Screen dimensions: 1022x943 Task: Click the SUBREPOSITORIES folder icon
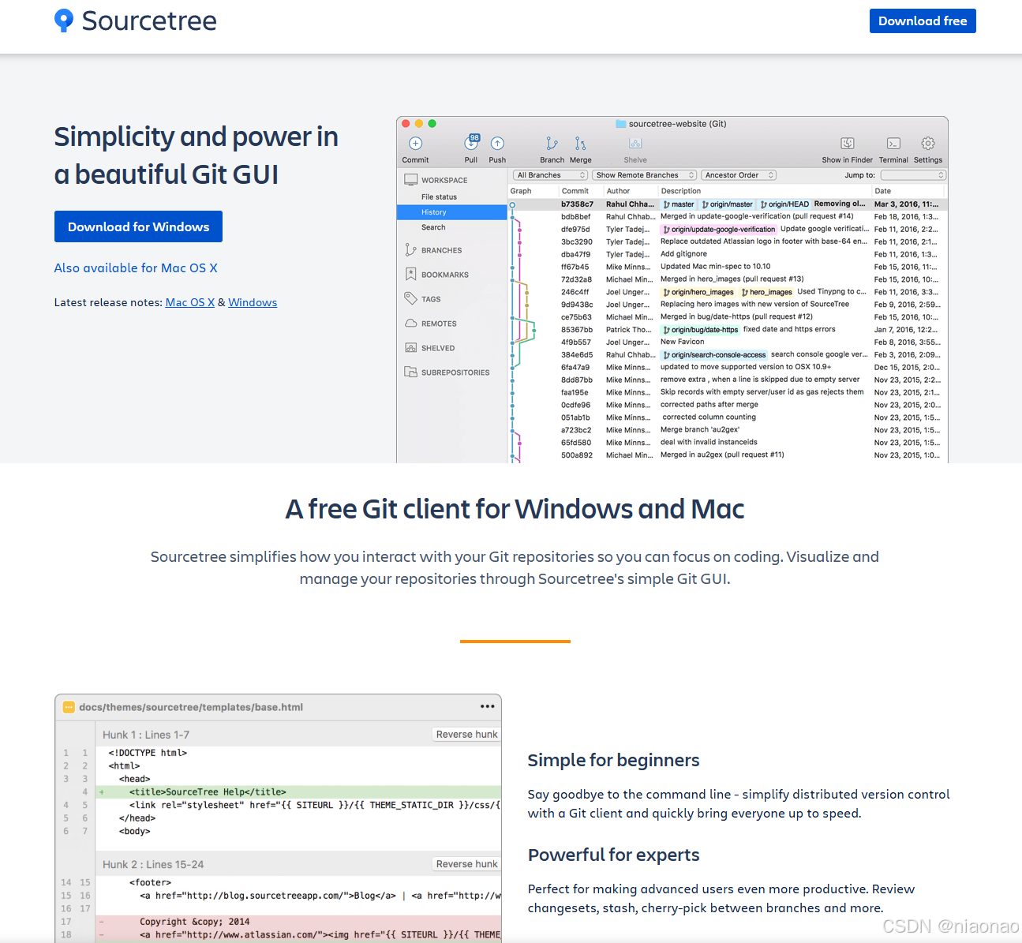410,372
